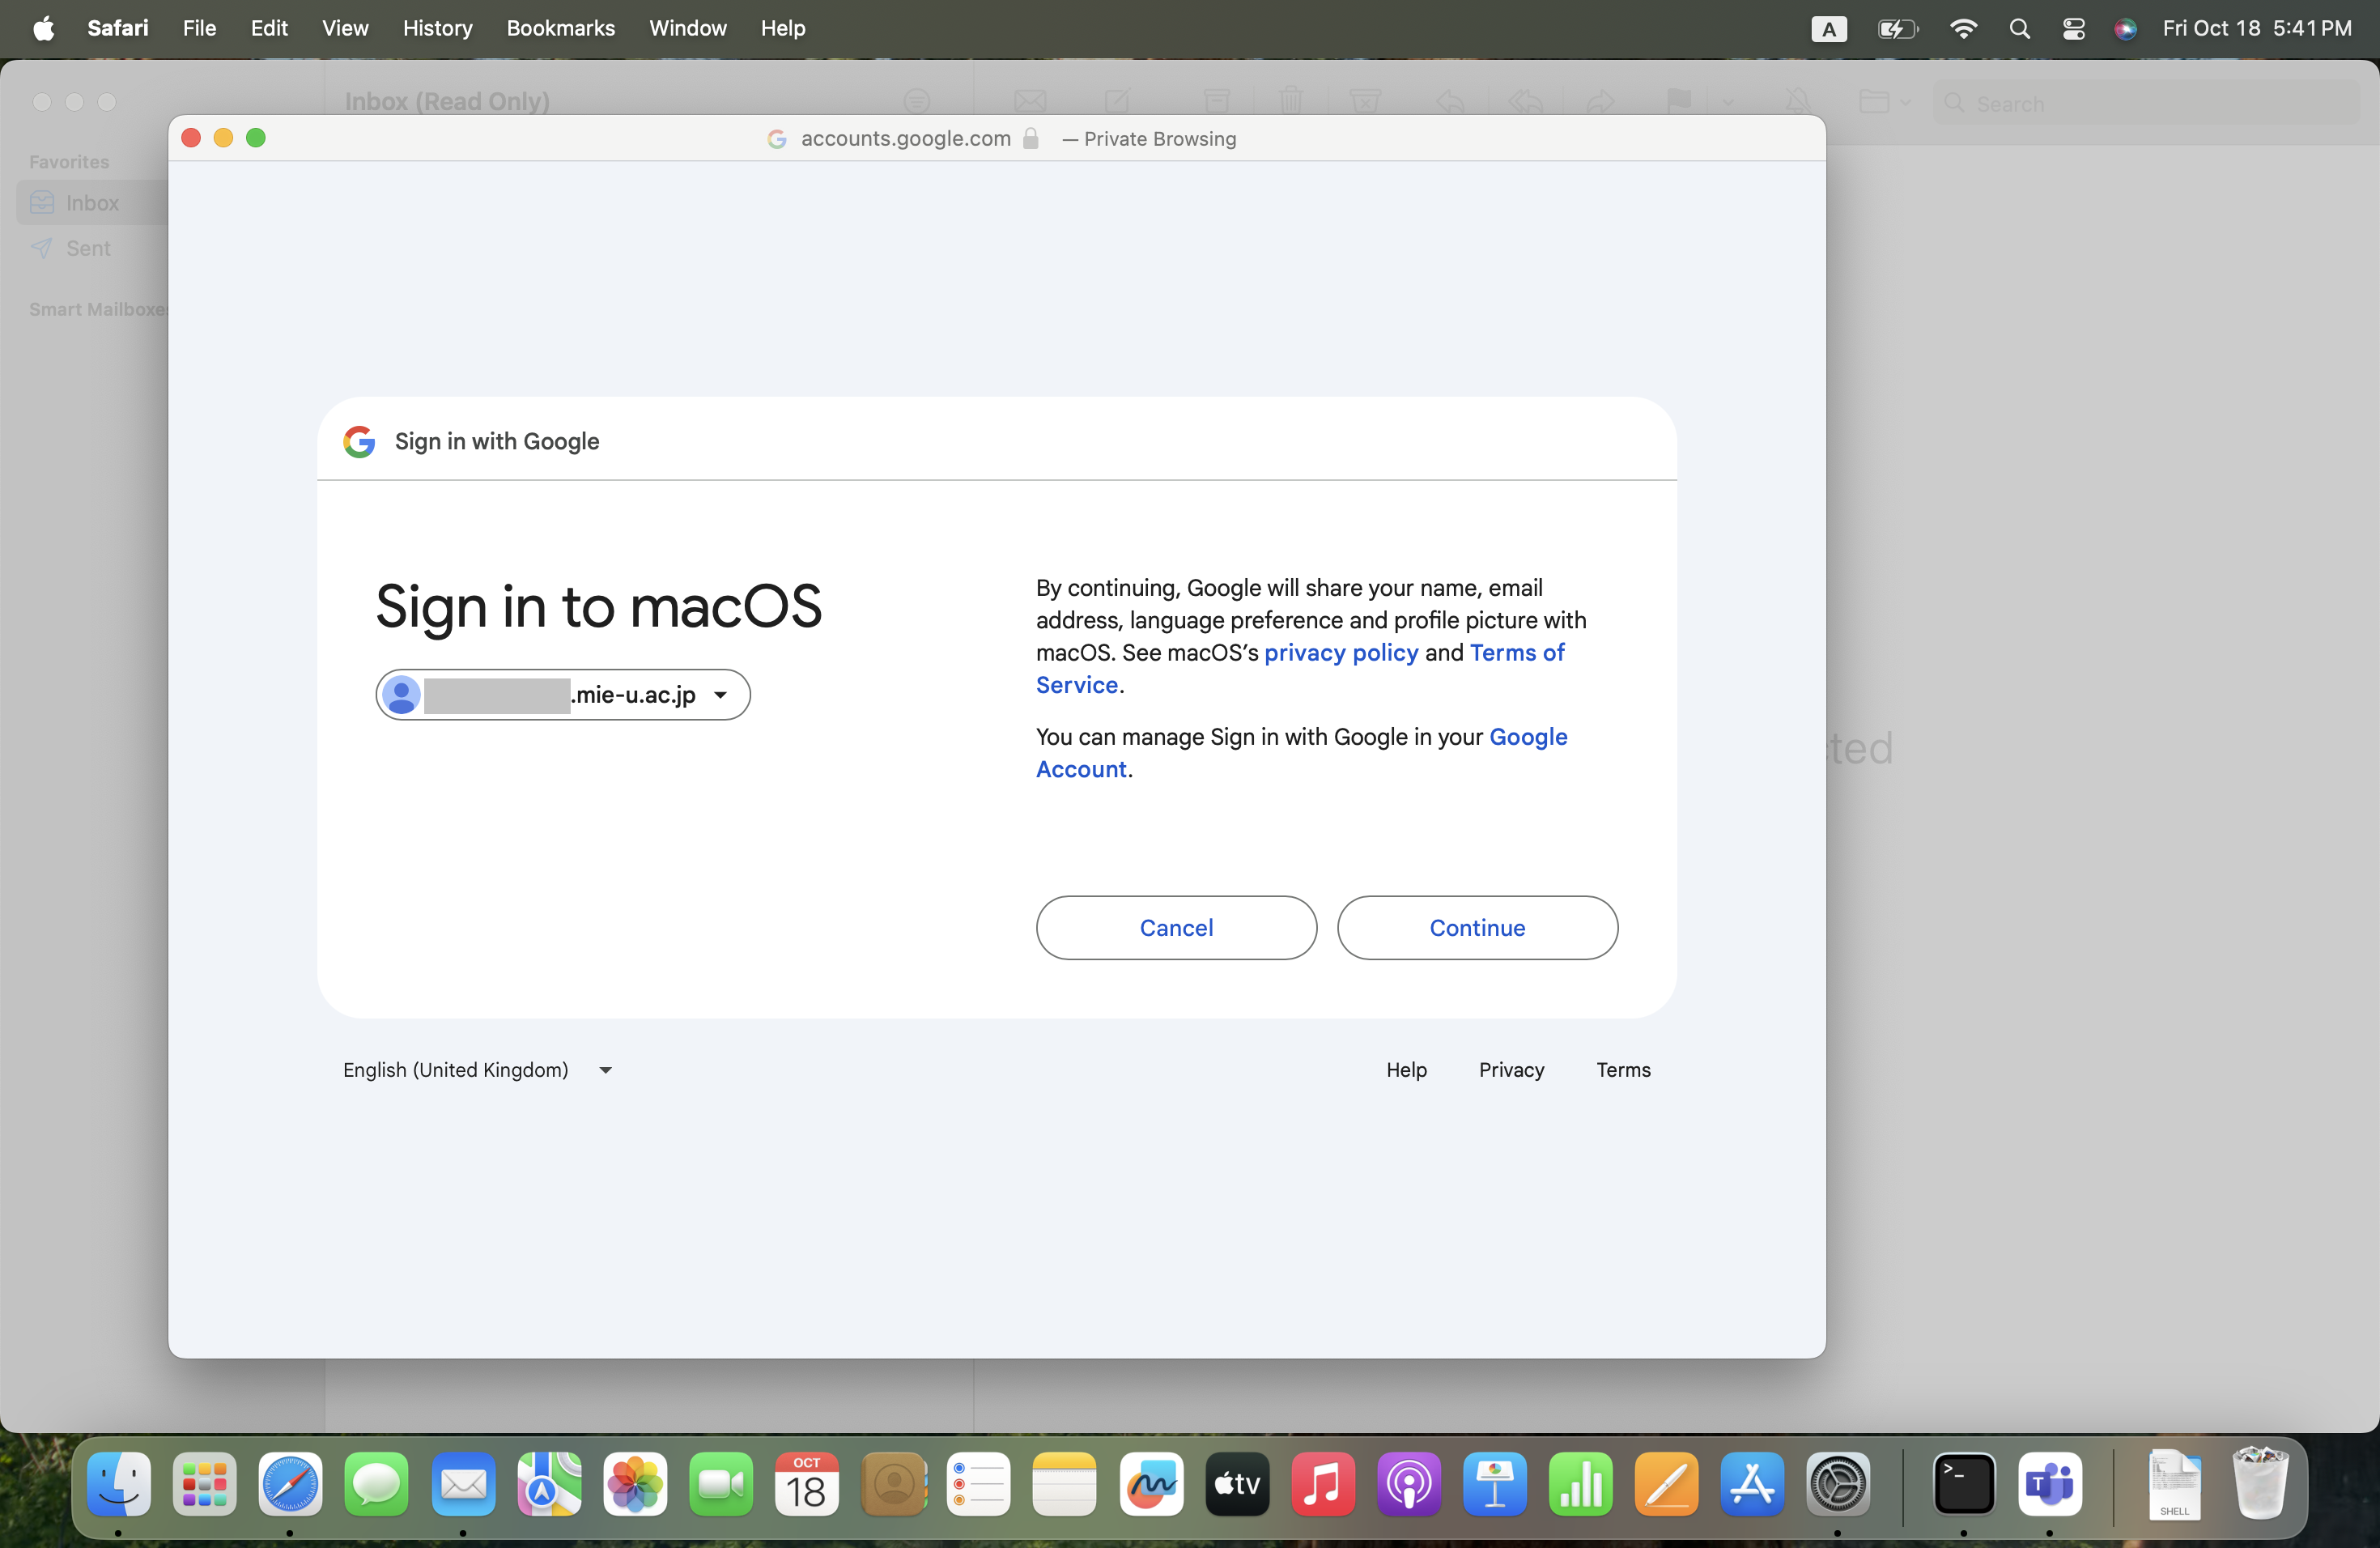
Task: Open Maps from the Dock
Action: pos(549,1484)
